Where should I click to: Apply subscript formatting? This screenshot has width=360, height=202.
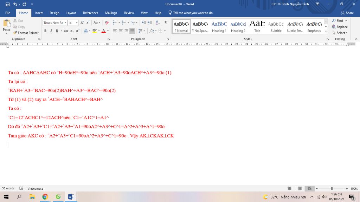(x=72, y=31)
